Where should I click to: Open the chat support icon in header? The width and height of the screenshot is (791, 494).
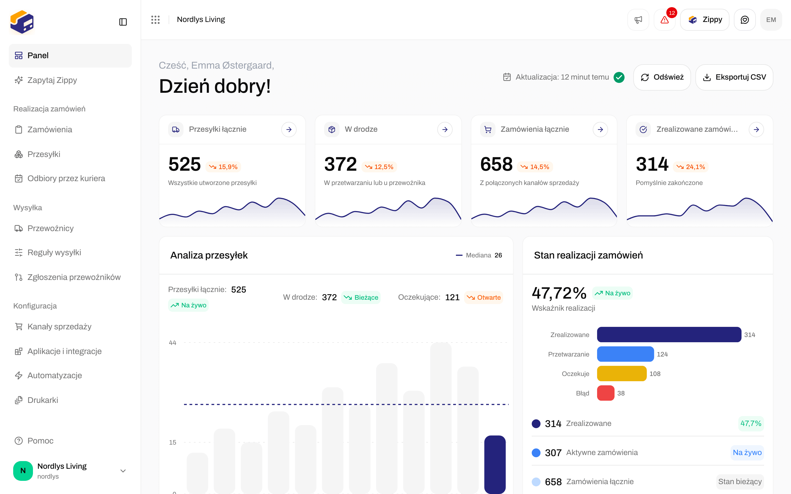(x=745, y=19)
